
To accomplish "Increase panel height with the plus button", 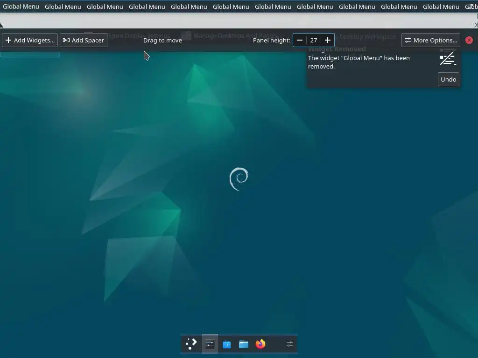I will pyautogui.click(x=328, y=40).
